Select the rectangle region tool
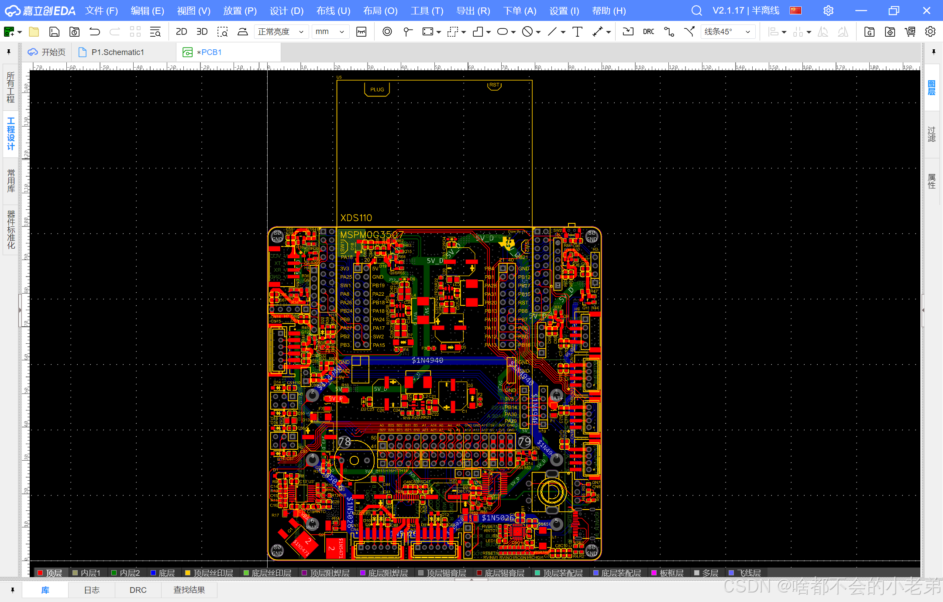Screen dimensions: 943x602 [x=428, y=32]
